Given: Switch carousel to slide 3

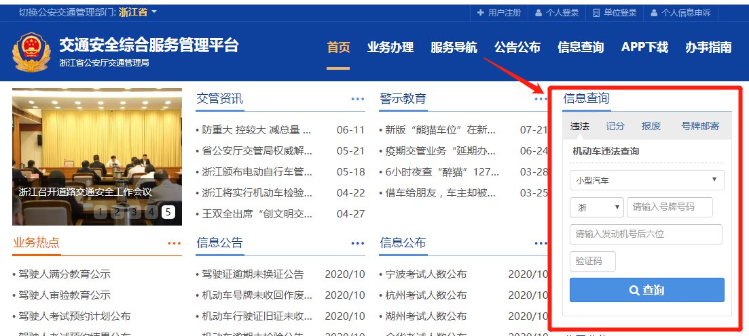Looking at the screenshot, I should click(134, 212).
